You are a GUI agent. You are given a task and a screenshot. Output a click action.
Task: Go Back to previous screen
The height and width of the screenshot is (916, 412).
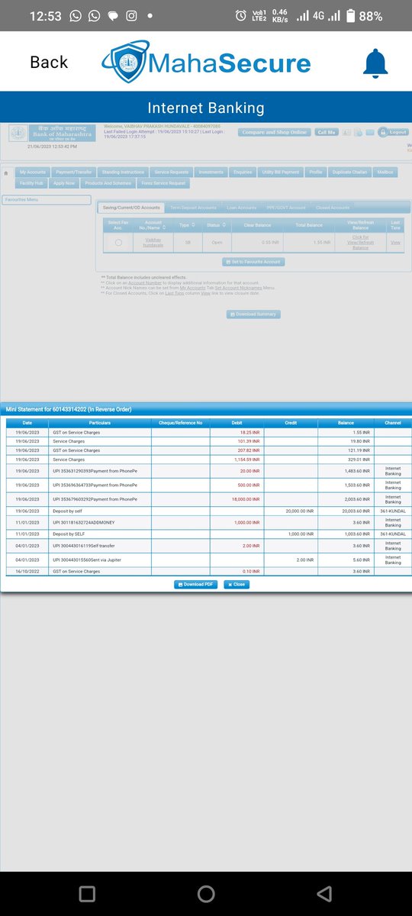(x=49, y=63)
